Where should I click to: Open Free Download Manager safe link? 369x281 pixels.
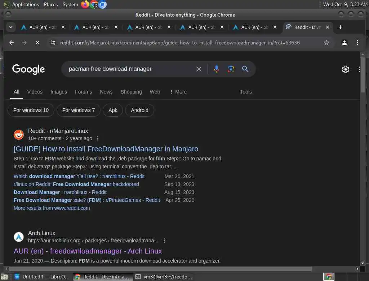pos(87,200)
